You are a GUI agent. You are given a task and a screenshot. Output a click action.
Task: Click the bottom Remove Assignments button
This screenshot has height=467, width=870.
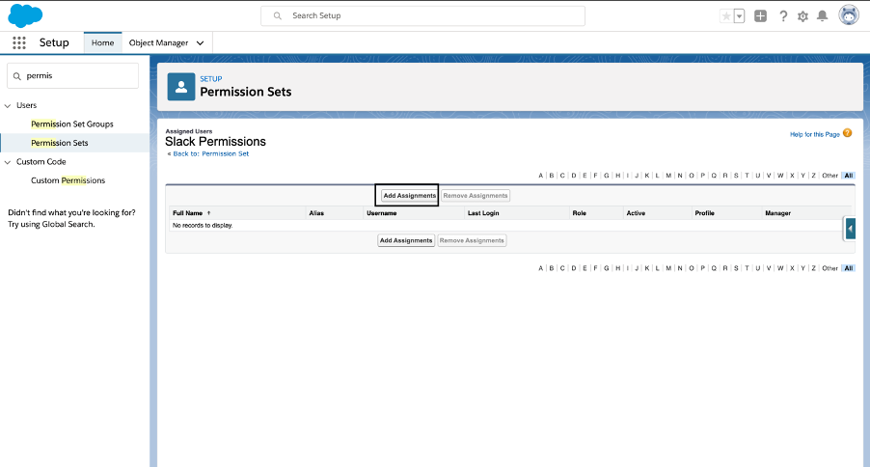[x=473, y=240]
